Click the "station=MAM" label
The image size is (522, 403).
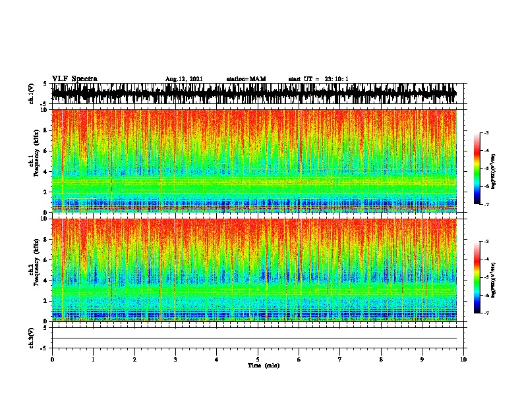click(x=246, y=79)
